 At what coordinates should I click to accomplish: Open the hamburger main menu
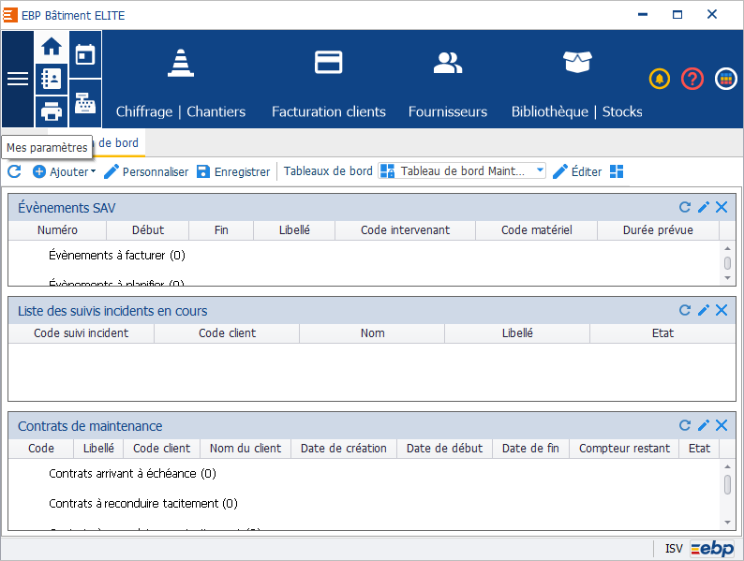pyautogui.click(x=18, y=79)
